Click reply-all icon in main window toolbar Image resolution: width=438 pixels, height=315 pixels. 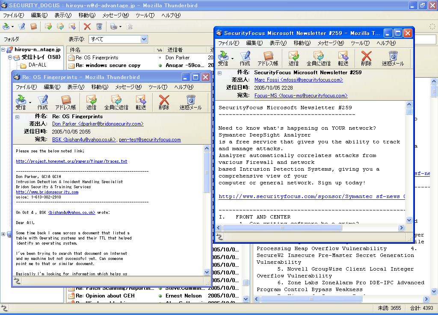pyautogui.click(x=60, y=26)
